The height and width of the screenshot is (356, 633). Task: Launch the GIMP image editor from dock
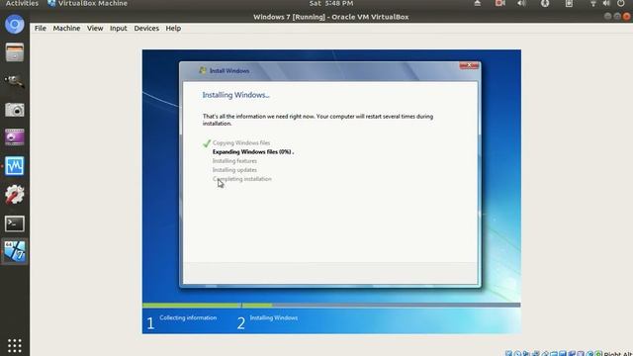pos(15,81)
